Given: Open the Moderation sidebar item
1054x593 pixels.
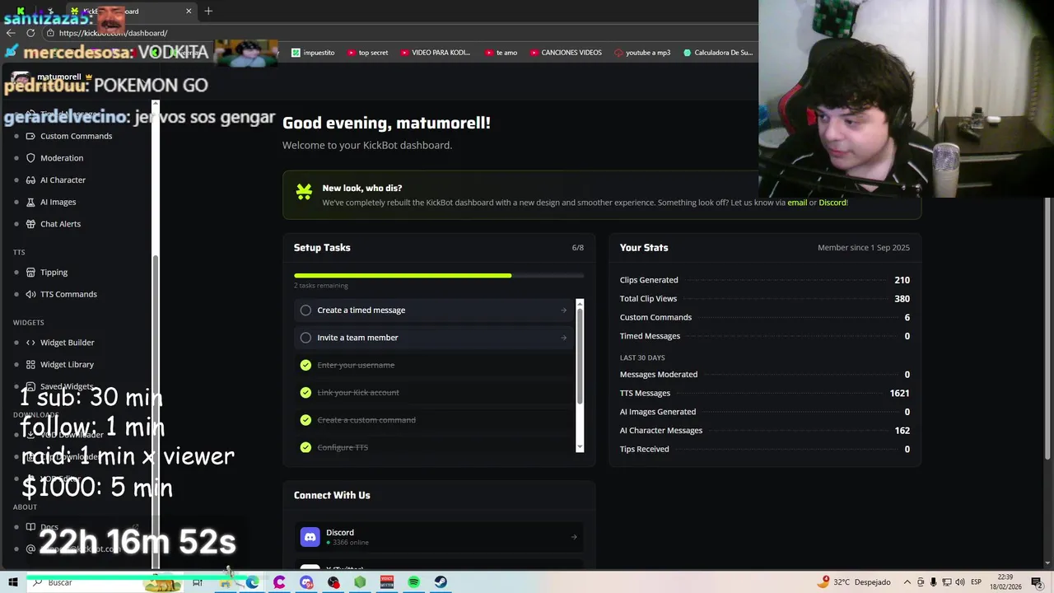Looking at the screenshot, I should 62,158.
